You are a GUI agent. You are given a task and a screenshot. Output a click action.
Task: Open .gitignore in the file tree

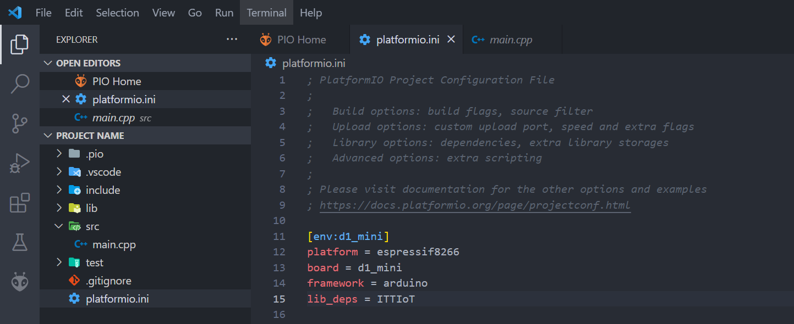tap(108, 281)
